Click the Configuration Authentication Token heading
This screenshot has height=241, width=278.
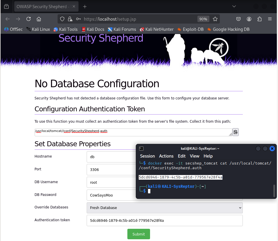pyautogui.click(x=90, y=109)
